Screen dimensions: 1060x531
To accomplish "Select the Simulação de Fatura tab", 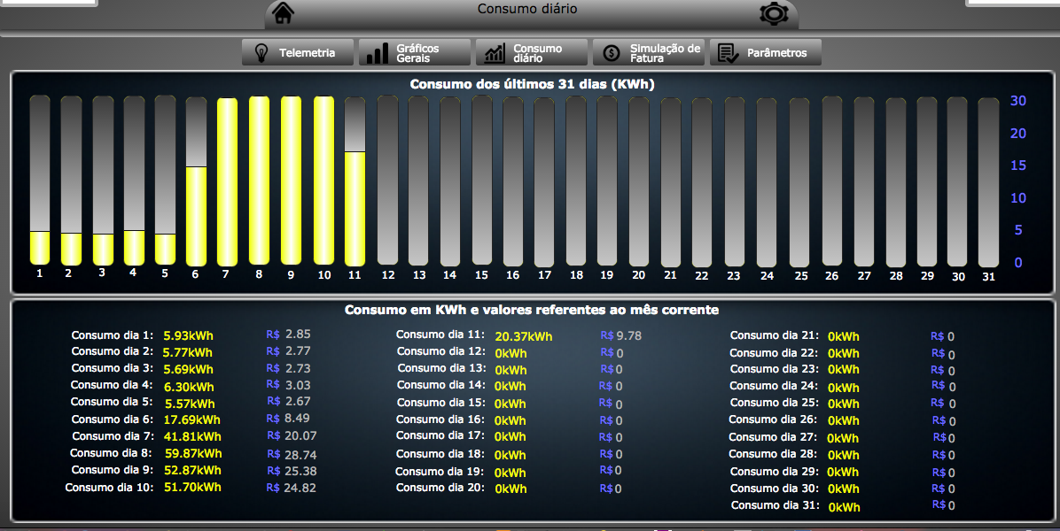I will [x=649, y=53].
